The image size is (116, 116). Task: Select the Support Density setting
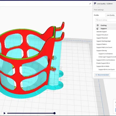101,50
